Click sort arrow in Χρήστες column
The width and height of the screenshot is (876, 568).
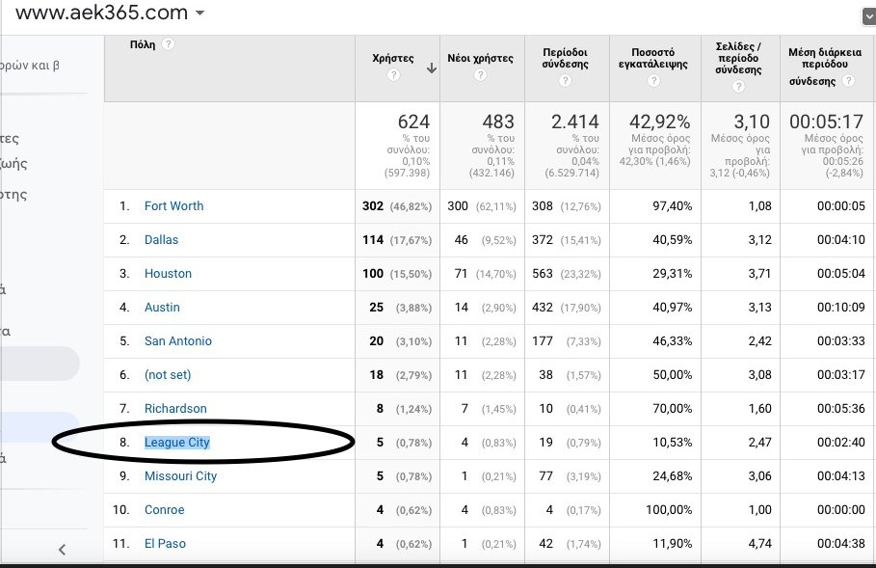click(431, 68)
